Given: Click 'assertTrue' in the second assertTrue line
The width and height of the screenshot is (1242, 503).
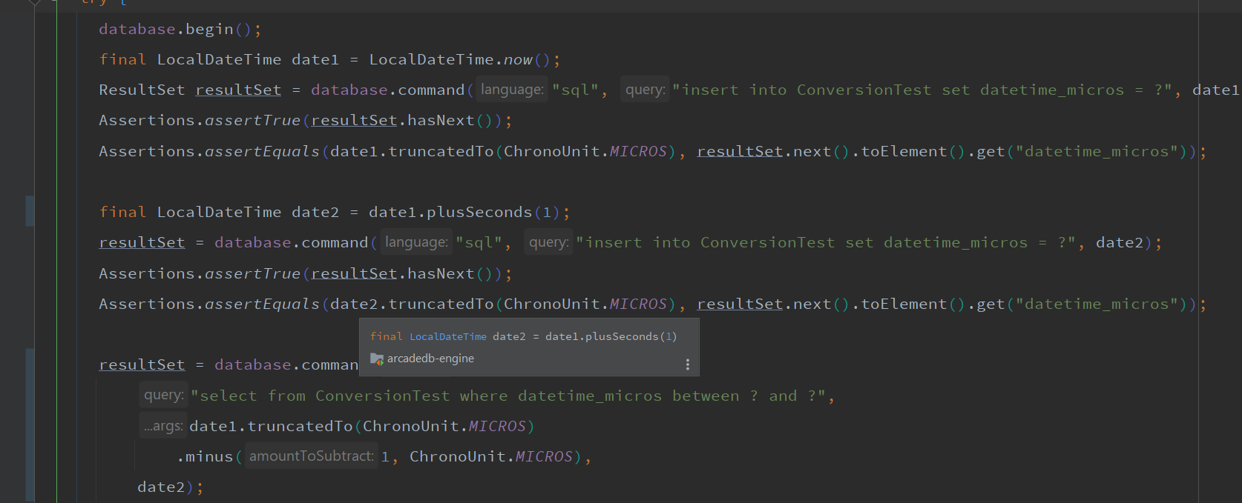Looking at the screenshot, I should [252, 274].
